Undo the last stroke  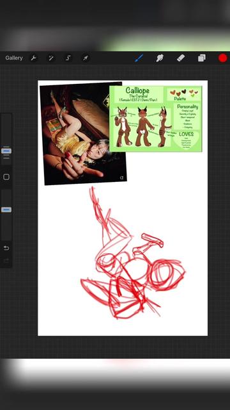point(6,248)
